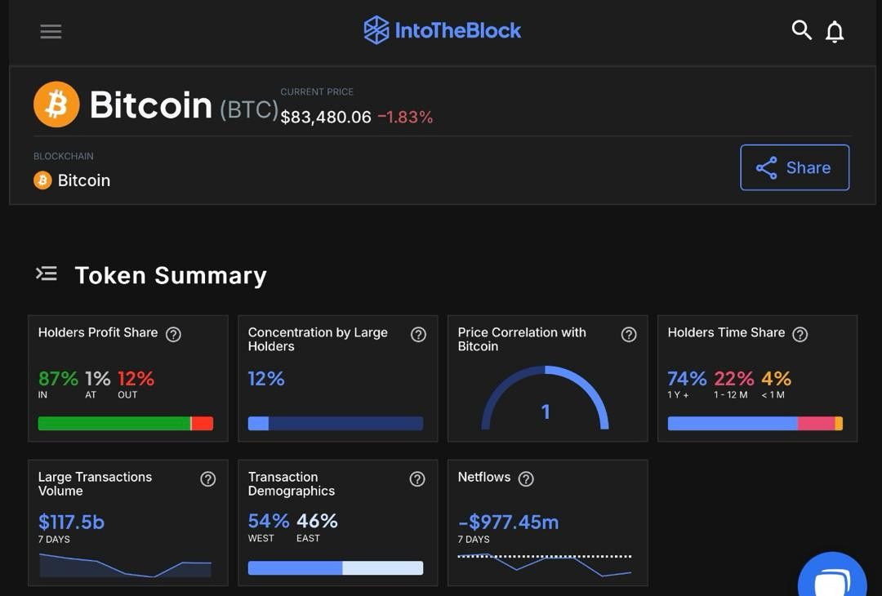Click the Share button
Viewport: 882px width, 596px height.
[x=794, y=167]
